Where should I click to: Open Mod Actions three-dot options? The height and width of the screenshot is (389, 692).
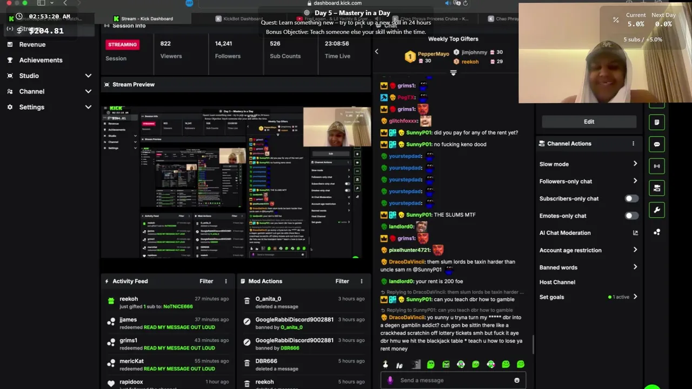pos(362,281)
